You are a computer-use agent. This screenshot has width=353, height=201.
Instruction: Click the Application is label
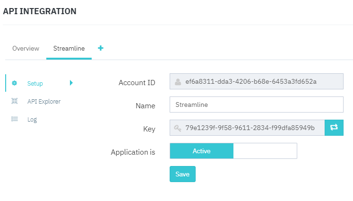click(x=133, y=152)
